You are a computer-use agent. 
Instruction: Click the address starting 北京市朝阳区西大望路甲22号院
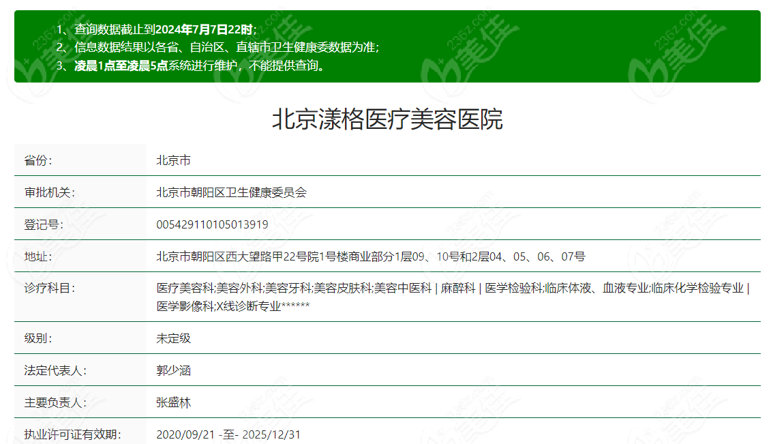click(x=371, y=256)
